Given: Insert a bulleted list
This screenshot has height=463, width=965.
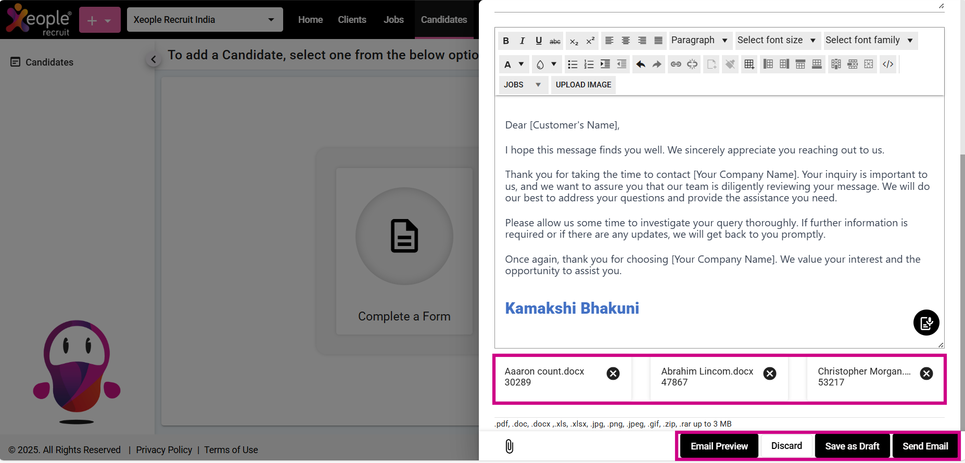Looking at the screenshot, I should point(573,65).
